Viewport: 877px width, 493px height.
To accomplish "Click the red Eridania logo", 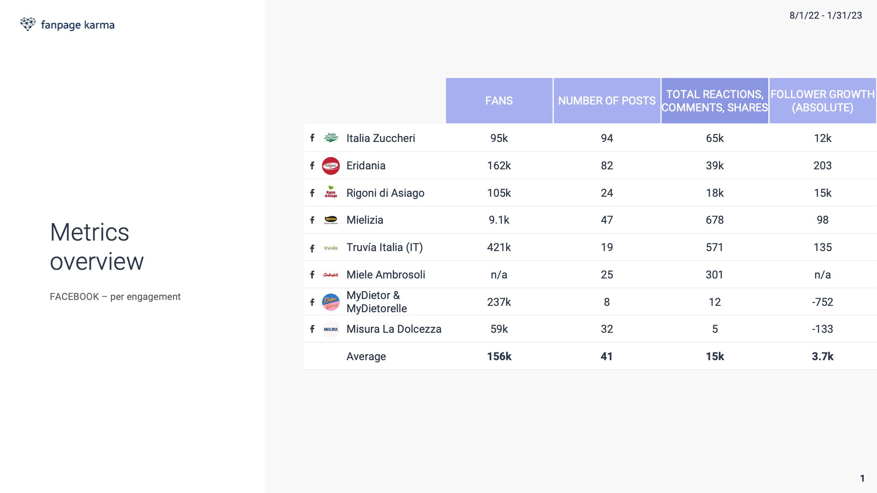I will click(x=331, y=166).
